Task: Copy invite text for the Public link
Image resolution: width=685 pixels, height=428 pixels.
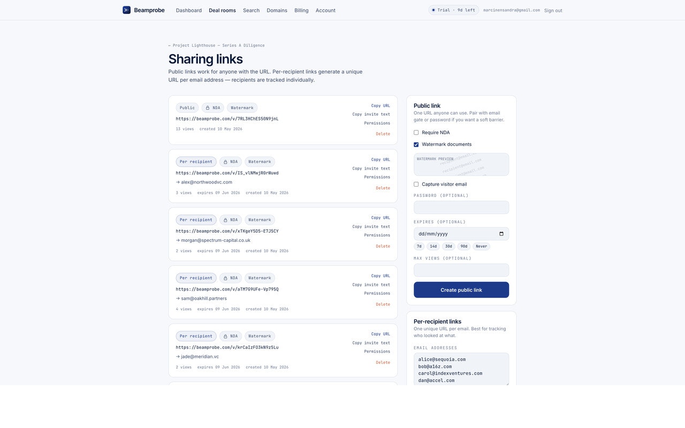Action: click(371, 114)
